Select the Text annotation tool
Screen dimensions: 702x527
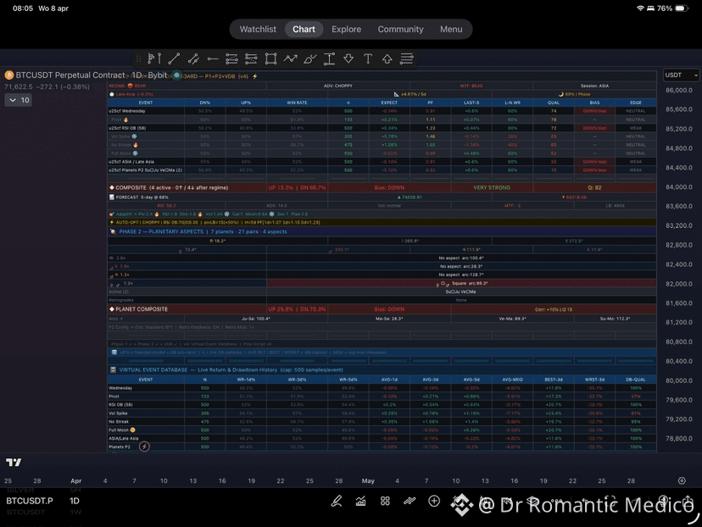(368, 58)
